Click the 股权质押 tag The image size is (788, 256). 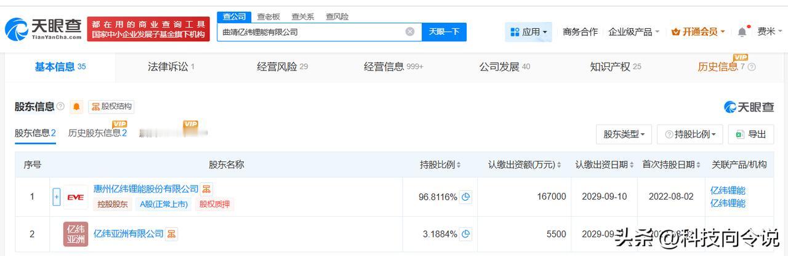coord(215,204)
